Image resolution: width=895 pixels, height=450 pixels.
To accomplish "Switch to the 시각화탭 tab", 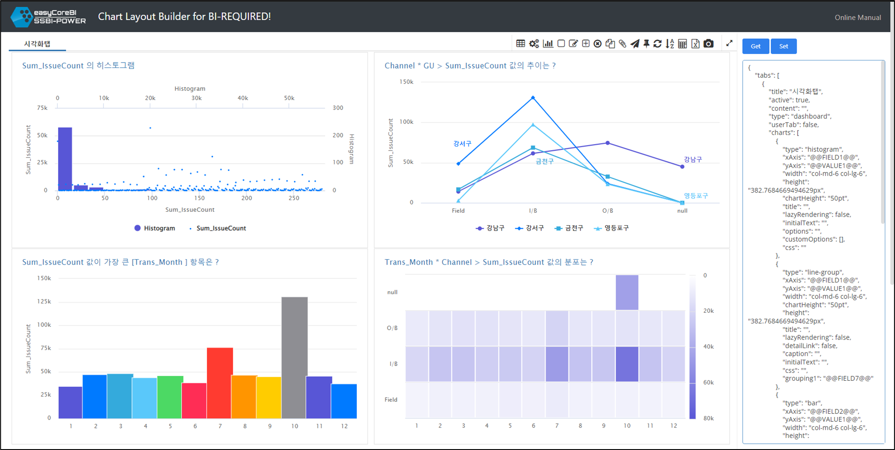I will click(x=37, y=44).
